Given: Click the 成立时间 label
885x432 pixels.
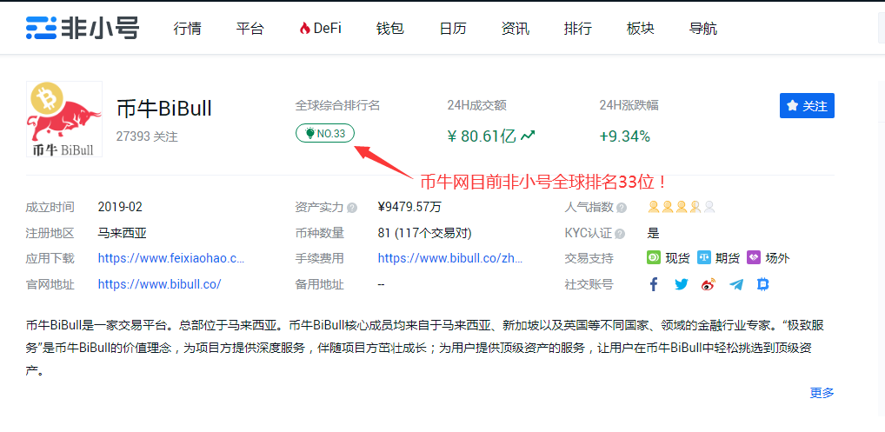Looking at the screenshot, I should click(x=50, y=207).
